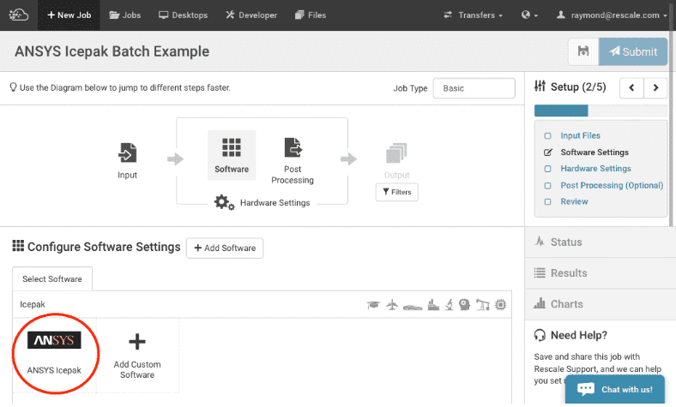Click the Hardware Settings gears icon
The image size is (676, 407).
tap(224, 202)
